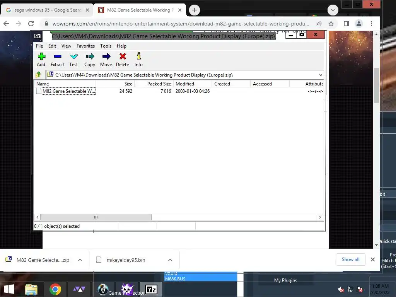Click the Move toolbar icon
This screenshot has height=297, width=396.
click(x=106, y=60)
